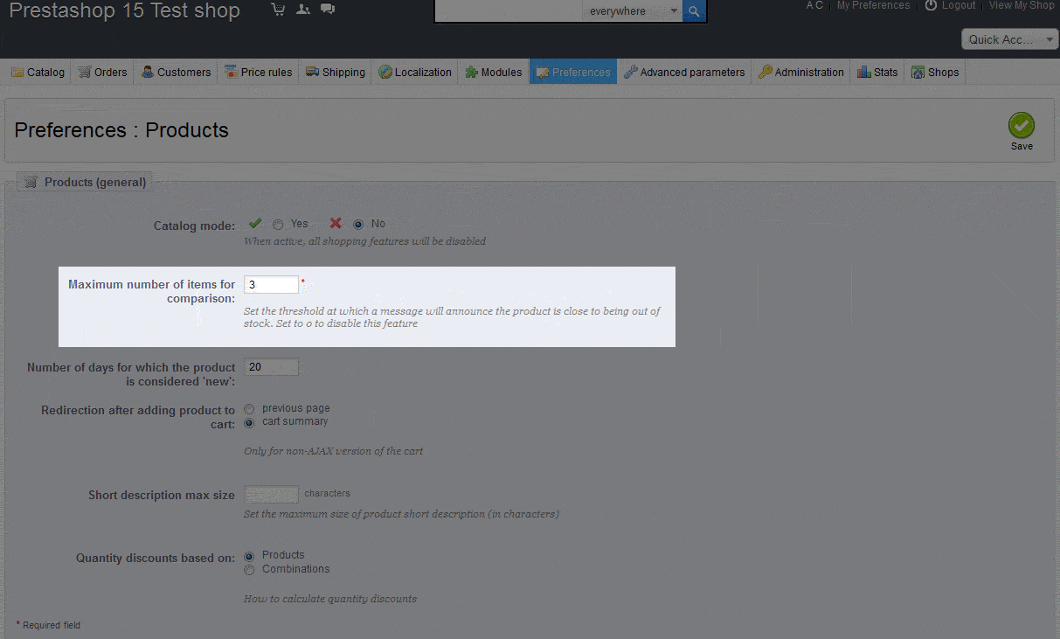
Task: Select 'previous page' redirection option
Action: 250,409
